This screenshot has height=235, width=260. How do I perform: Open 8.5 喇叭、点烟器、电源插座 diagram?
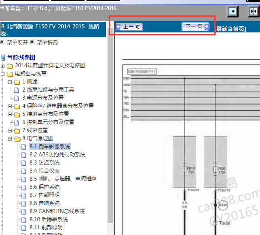coord(63,179)
